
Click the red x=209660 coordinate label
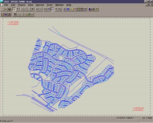point(138,108)
